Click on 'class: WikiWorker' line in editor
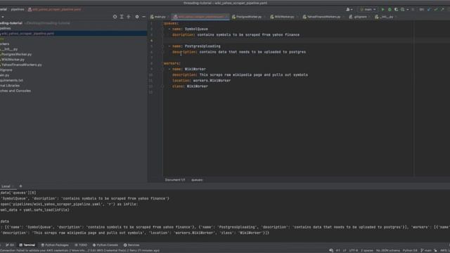This screenshot has width=450, height=253. (x=190, y=86)
